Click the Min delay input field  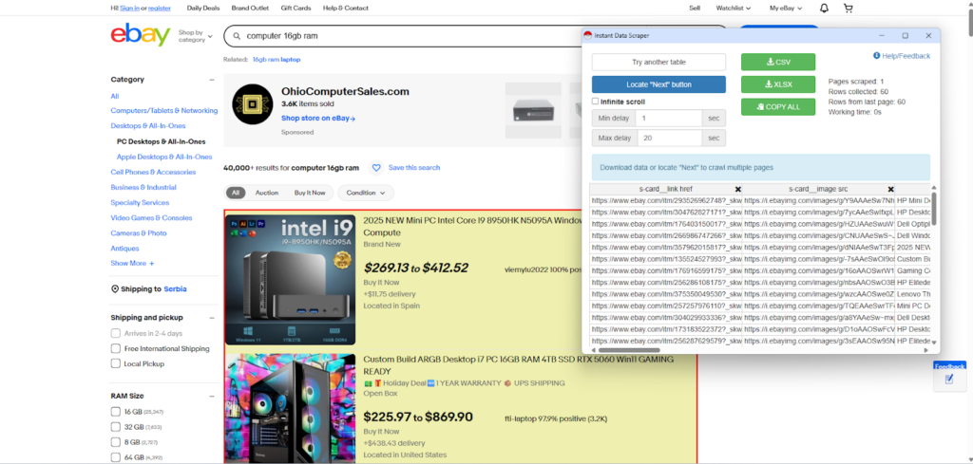click(x=670, y=119)
